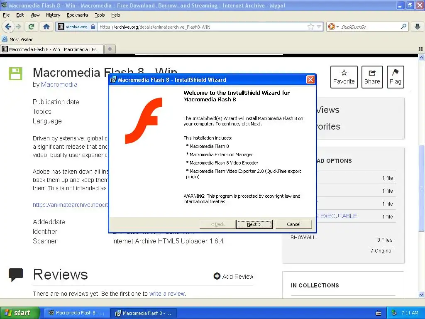425x319 pixels.
Task: Click the page scrollbar up arrow
Action: 421,57
